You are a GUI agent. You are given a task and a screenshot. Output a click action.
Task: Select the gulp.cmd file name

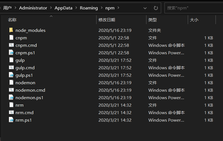coord(25,68)
